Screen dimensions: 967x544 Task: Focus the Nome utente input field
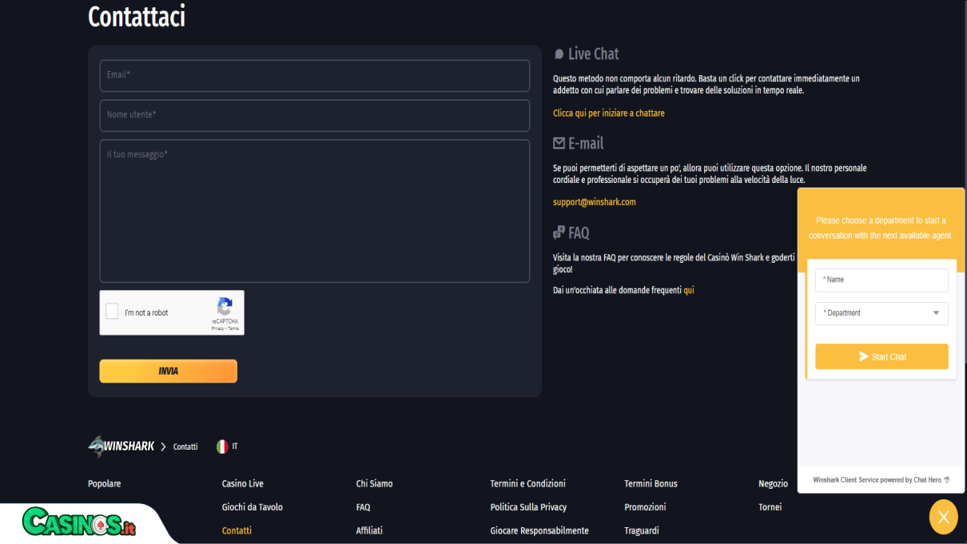tap(314, 115)
